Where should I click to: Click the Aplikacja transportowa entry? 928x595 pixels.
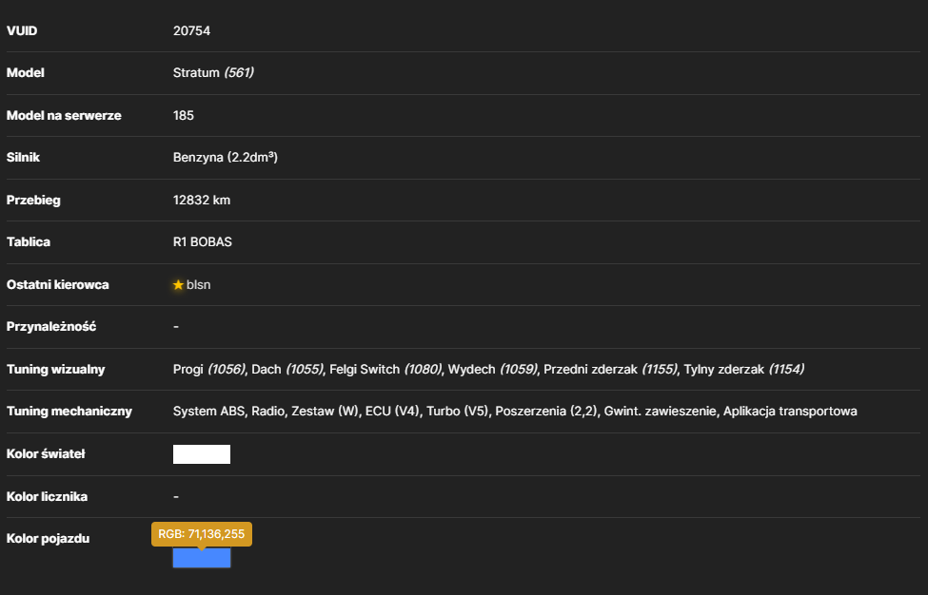[x=790, y=412]
